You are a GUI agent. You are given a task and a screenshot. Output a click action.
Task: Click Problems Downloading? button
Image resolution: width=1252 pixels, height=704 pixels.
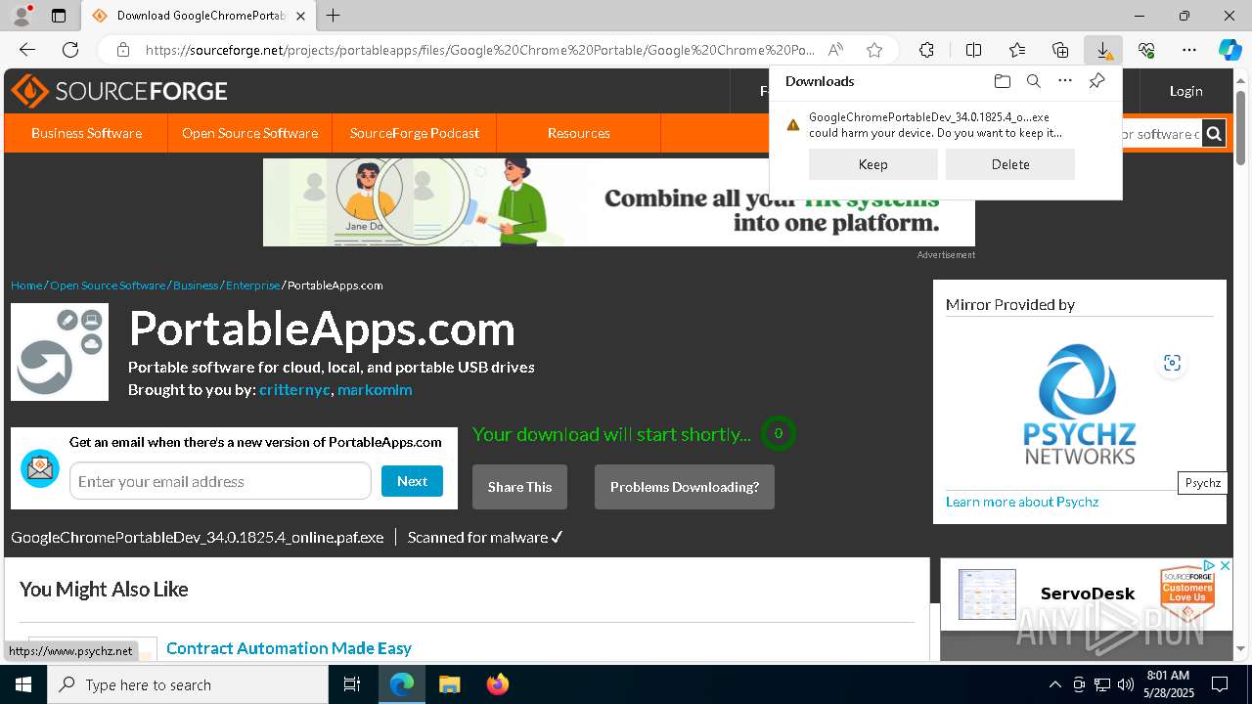tap(685, 487)
